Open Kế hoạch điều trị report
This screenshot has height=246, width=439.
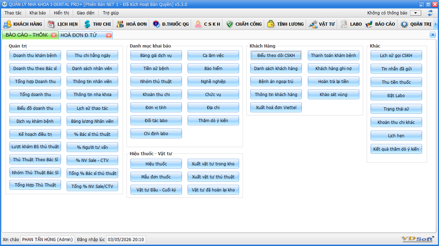tap(35, 134)
